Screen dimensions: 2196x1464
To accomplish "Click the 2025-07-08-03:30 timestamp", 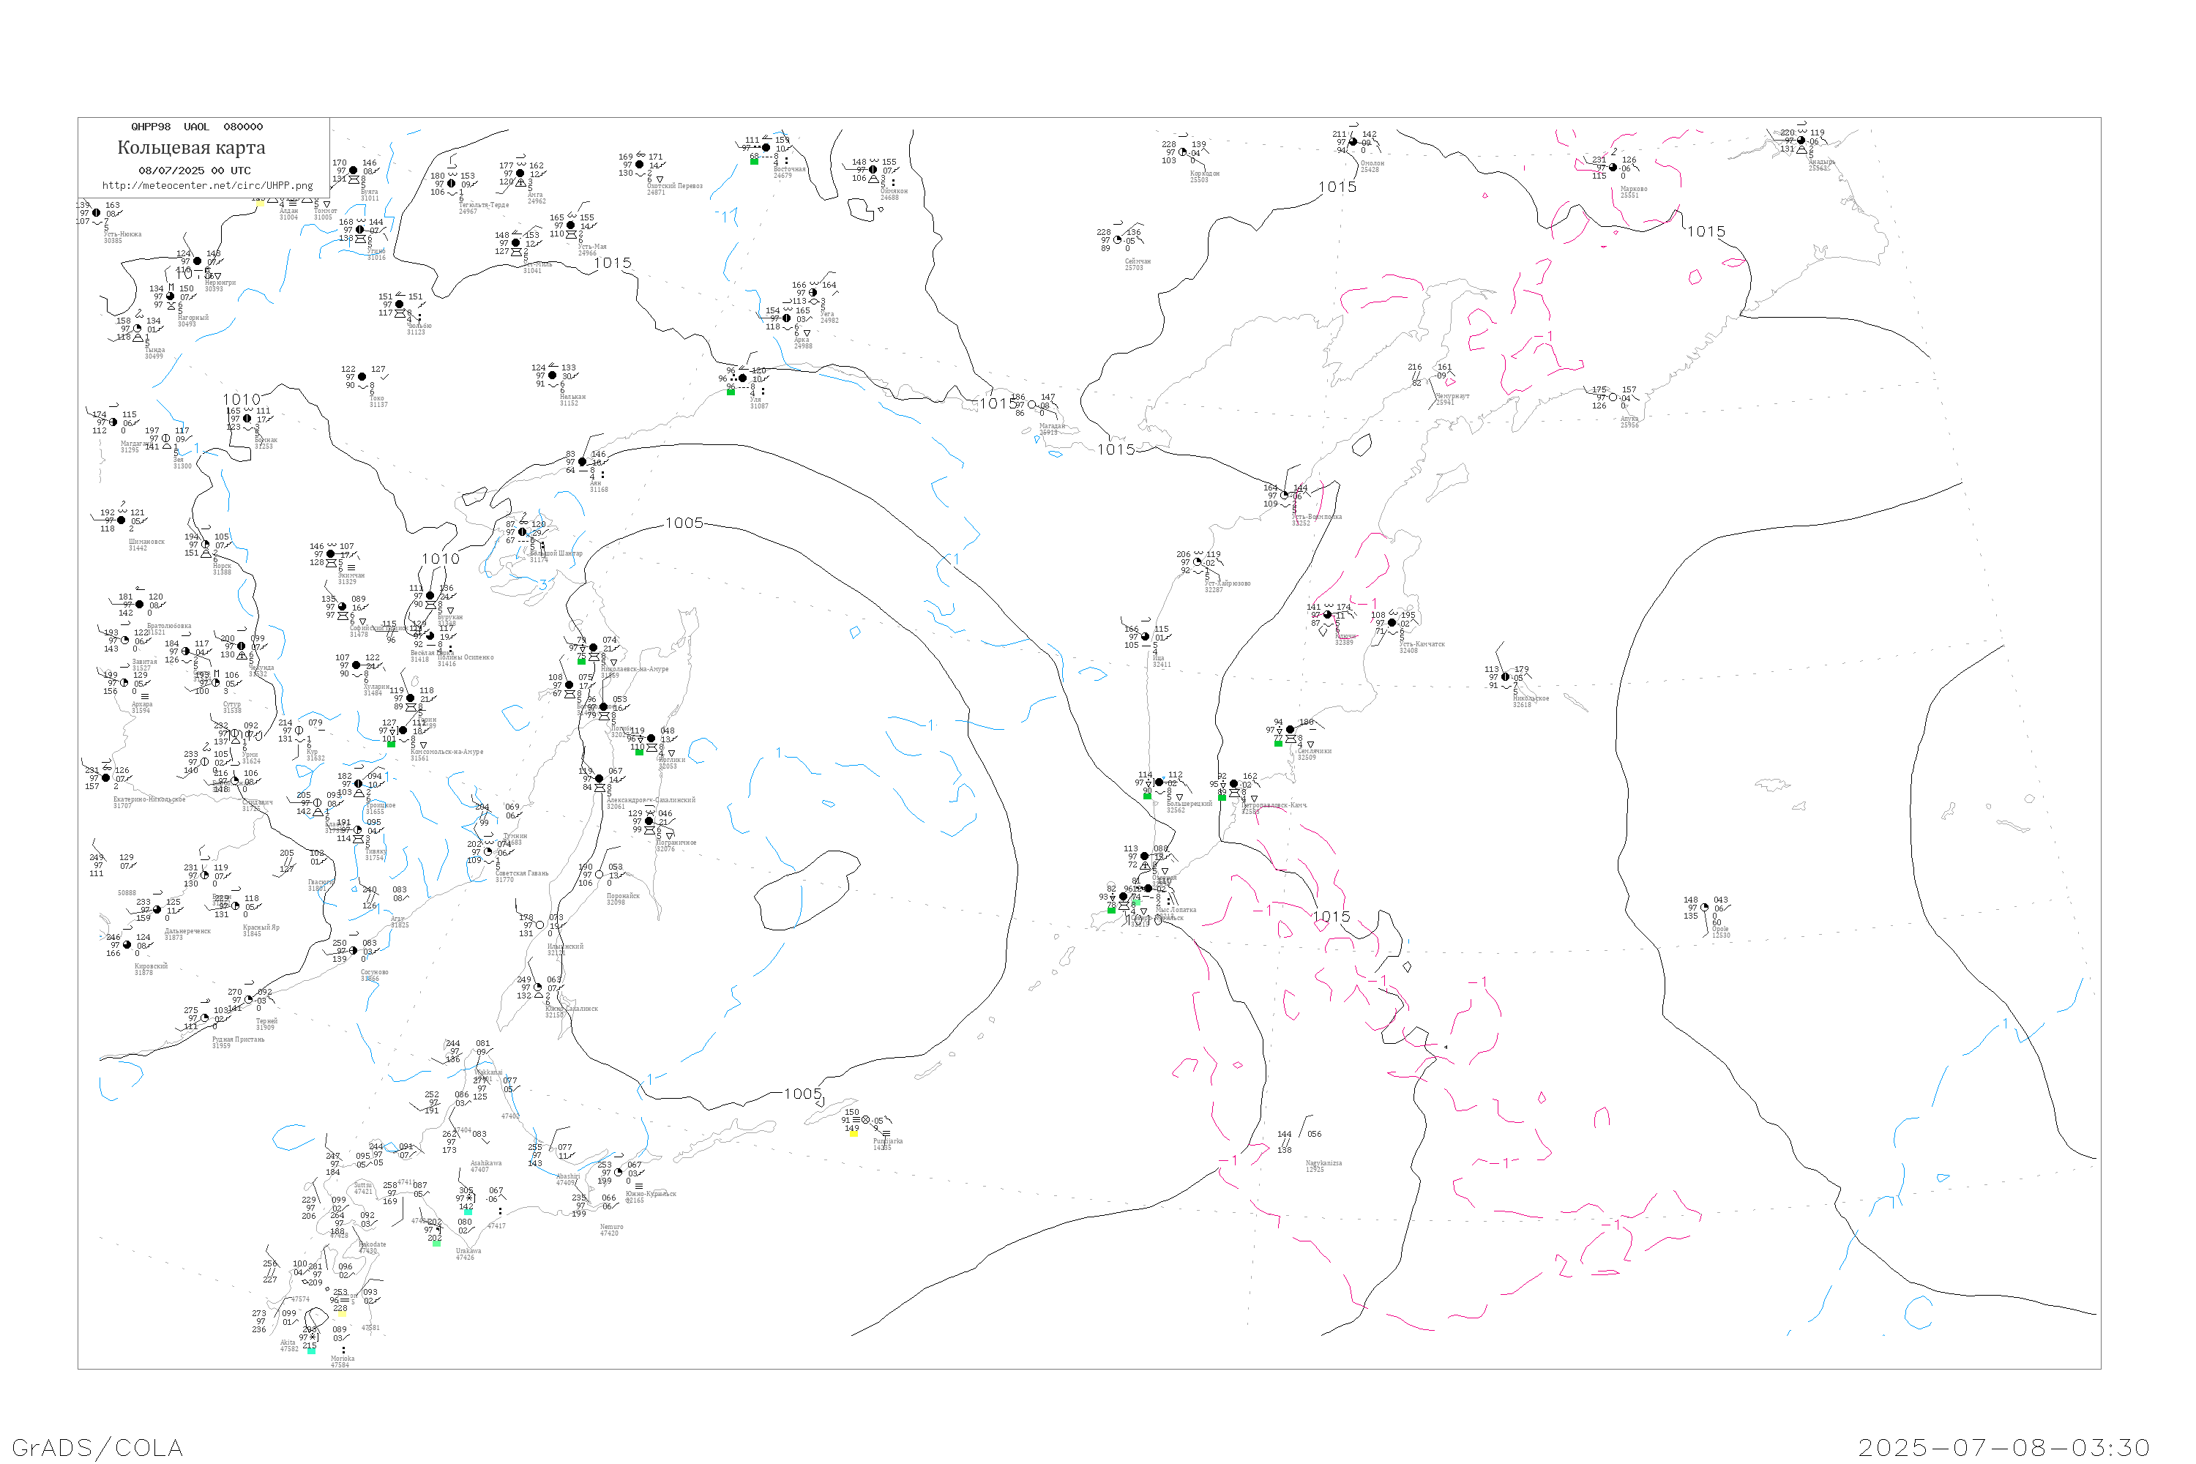I will click(2003, 1447).
